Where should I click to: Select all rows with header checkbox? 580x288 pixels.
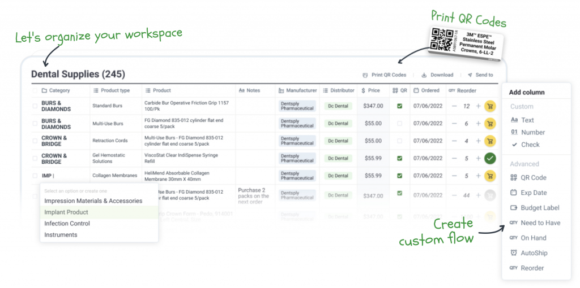[35, 90]
